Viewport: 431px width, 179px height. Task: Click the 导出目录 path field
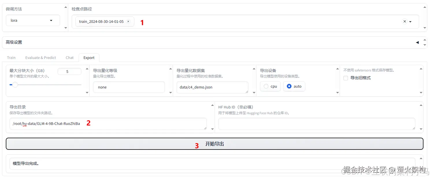[x=108, y=124]
